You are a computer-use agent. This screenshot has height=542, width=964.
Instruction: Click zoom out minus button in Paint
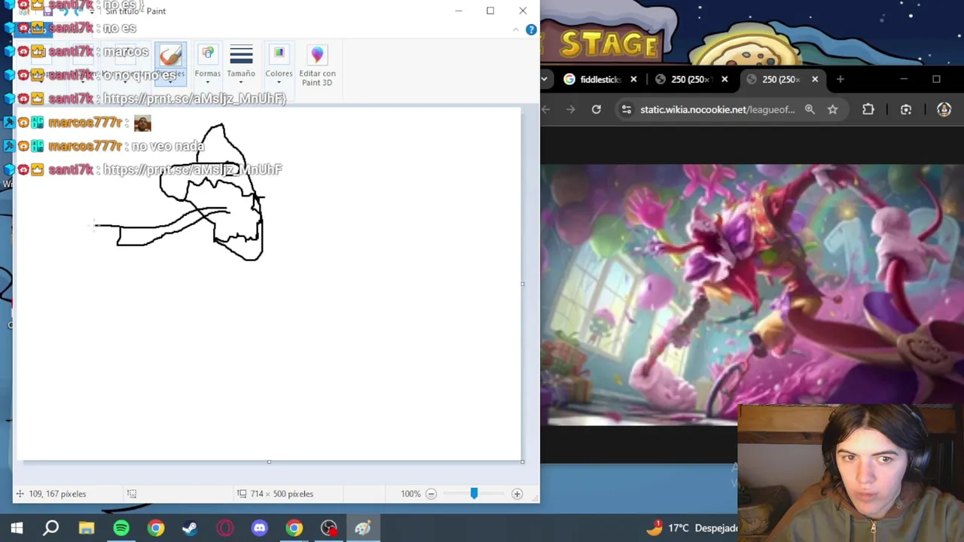[x=431, y=494]
